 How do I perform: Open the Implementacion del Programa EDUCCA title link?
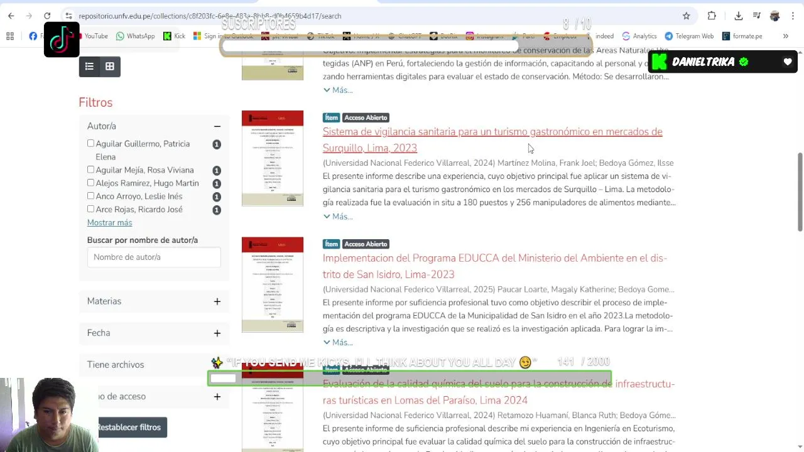(x=495, y=266)
